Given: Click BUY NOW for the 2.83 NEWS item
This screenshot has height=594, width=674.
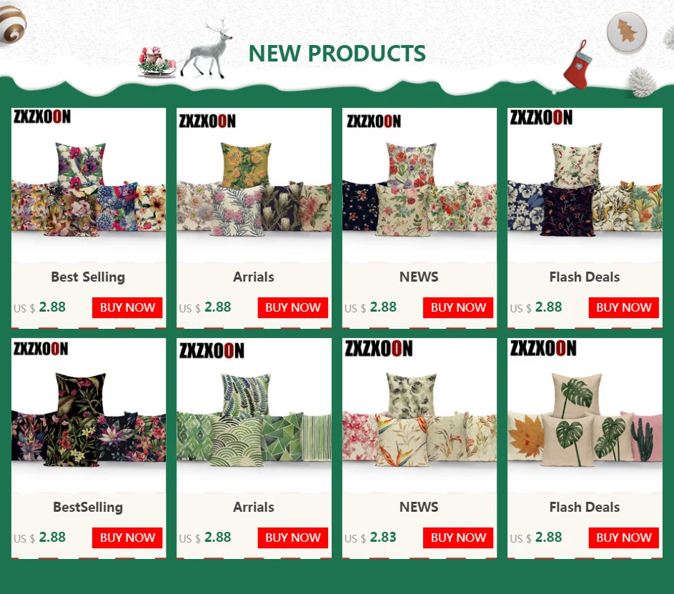Looking at the screenshot, I should coord(458,538).
